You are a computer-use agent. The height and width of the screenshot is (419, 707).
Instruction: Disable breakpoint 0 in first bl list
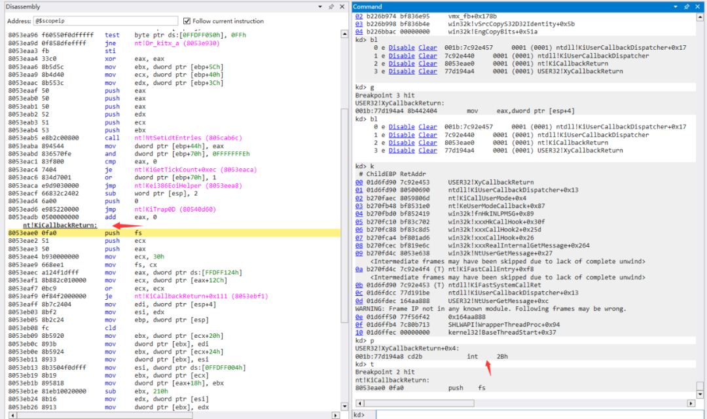pyautogui.click(x=401, y=48)
